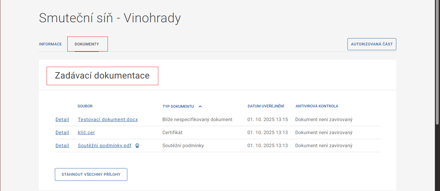Select the Dokumenty tab
Image resolution: width=440 pixels, height=191 pixels.
tap(87, 44)
